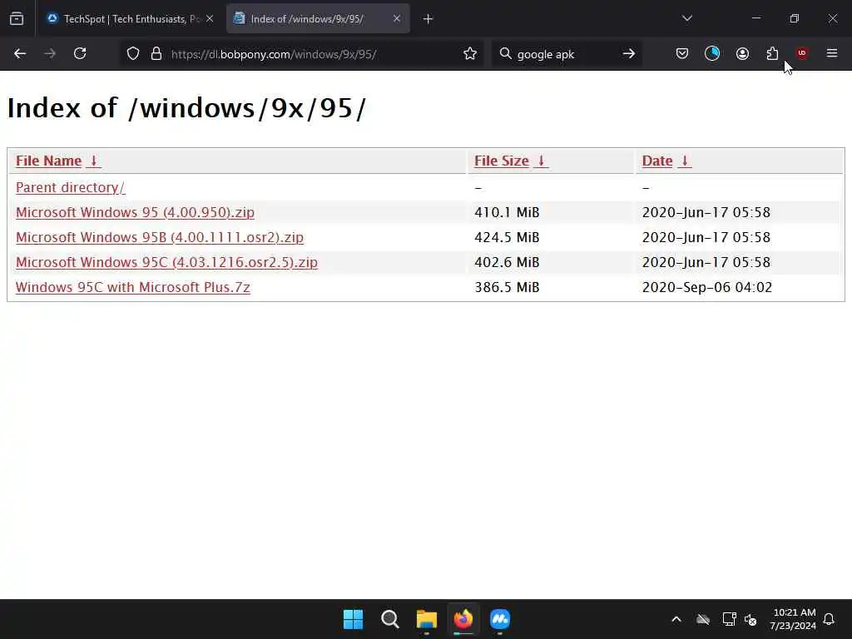Close the TechSpot tab

click(x=210, y=18)
